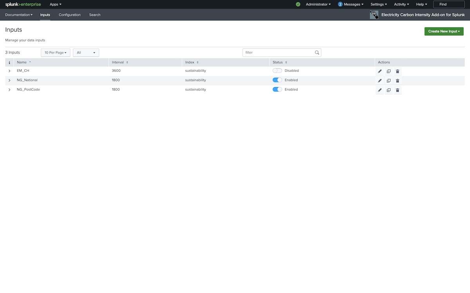Clone the NG_PostCode input
470x293 pixels.
tap(389, 90)
